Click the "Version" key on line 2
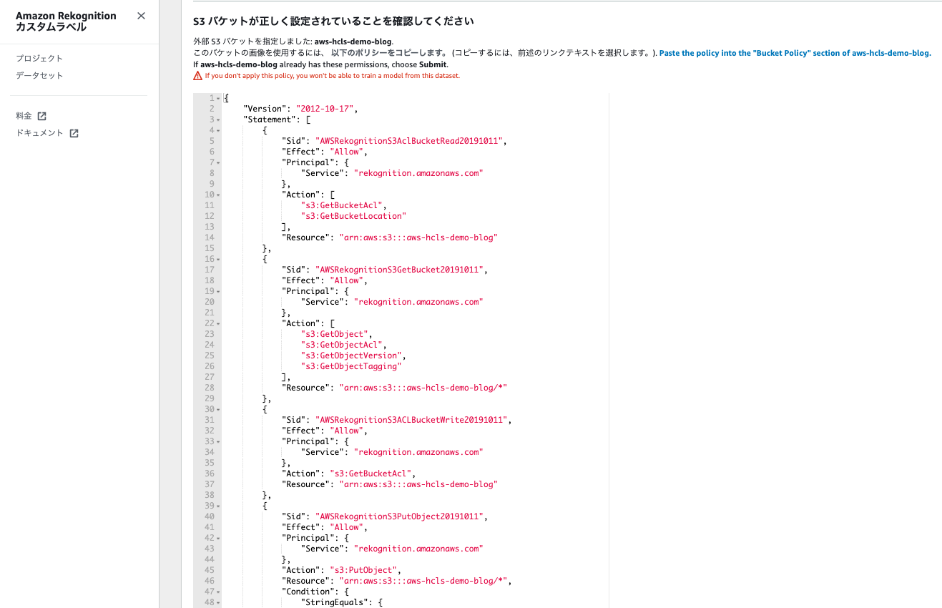942x608 pixels. coord(265,109)
